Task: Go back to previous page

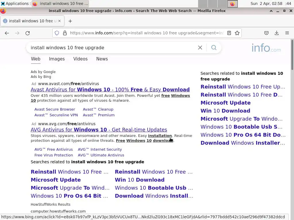Action: tap(7, 33)
